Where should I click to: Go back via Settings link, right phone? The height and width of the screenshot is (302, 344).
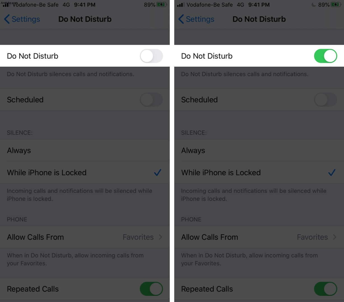[x=200, y=19]
